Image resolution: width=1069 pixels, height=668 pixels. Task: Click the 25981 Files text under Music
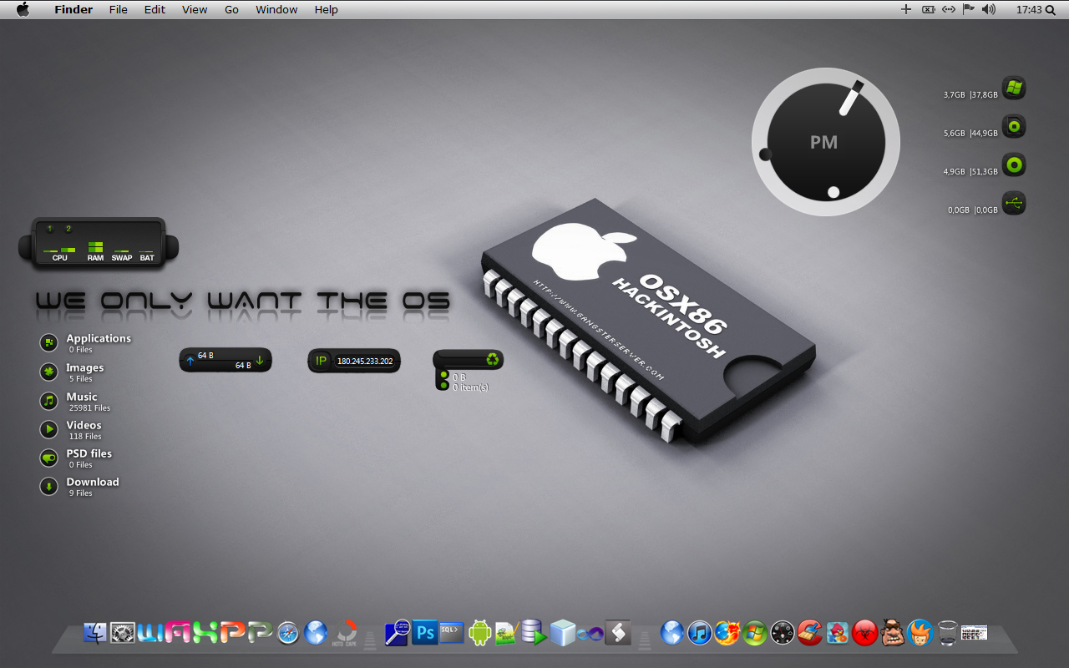coord(90,408)
